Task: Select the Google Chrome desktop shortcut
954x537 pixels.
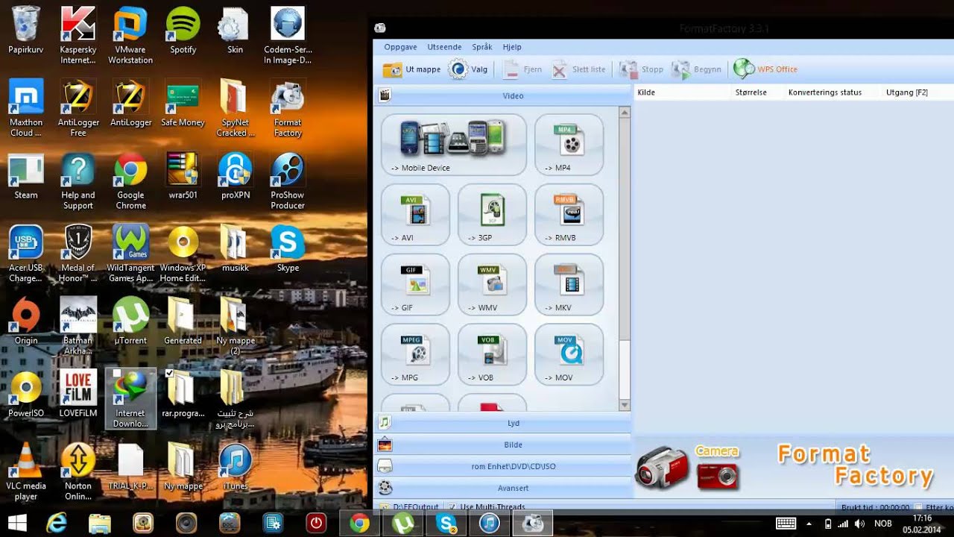Action: click(130, 180)
